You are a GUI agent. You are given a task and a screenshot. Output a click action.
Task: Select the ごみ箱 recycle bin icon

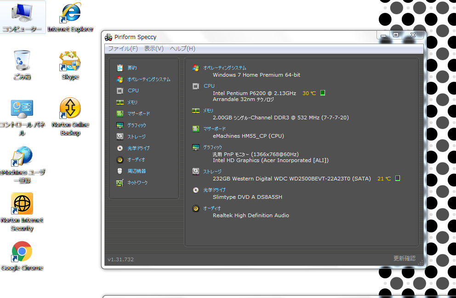click(x=22, y=65)
